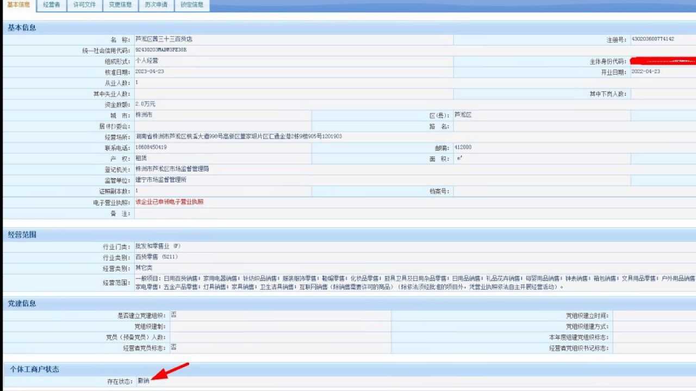
Task: Select the 锁定信息 tab
Action: pos(191,5)
